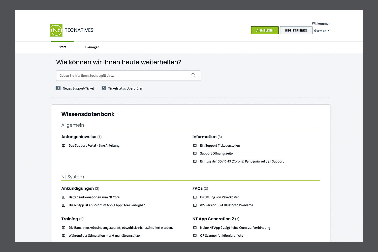
Task: Click book icon beside iOS Version 13.4 article
Action: coord(195,205)
